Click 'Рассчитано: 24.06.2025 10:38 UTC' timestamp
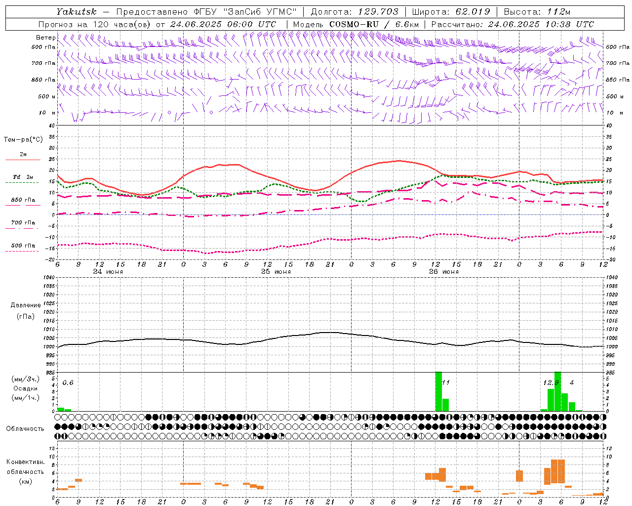This screenshot has height=506, width=632. [513, 24]
